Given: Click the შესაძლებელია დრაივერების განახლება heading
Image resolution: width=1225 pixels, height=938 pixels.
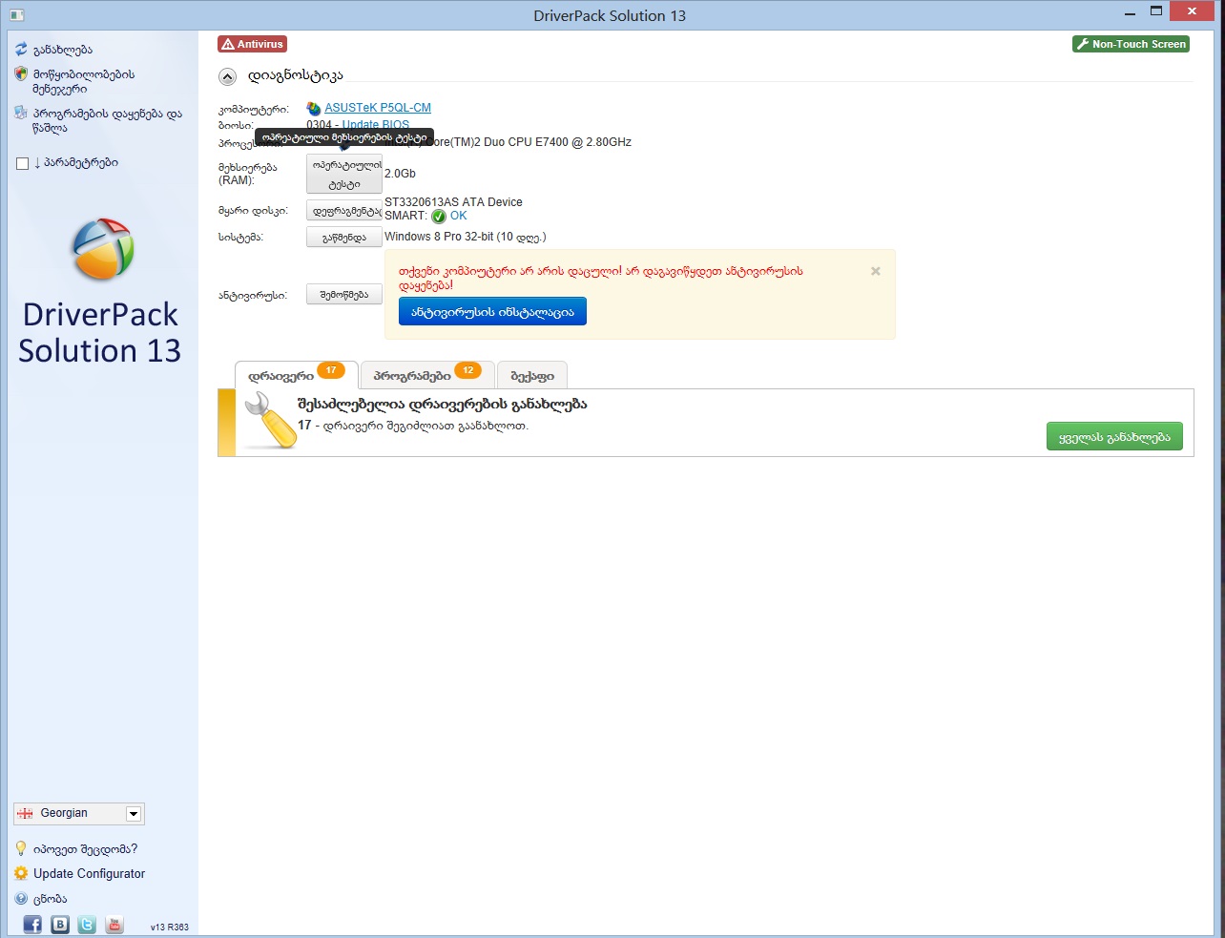Looking at the screenshot, I should (442, 405).
